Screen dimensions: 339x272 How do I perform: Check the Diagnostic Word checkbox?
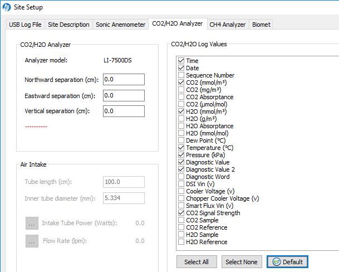(x=181, y=177)
